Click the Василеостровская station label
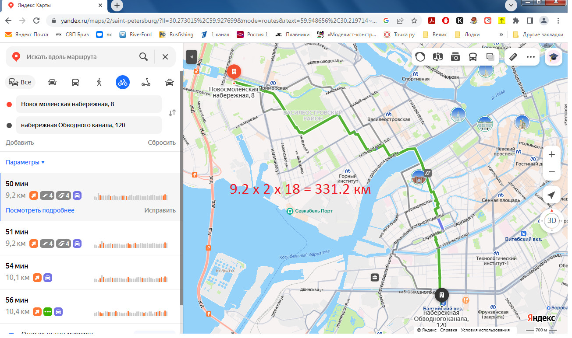Viewport: 572px width, 338px height. [x=388, y=119]
